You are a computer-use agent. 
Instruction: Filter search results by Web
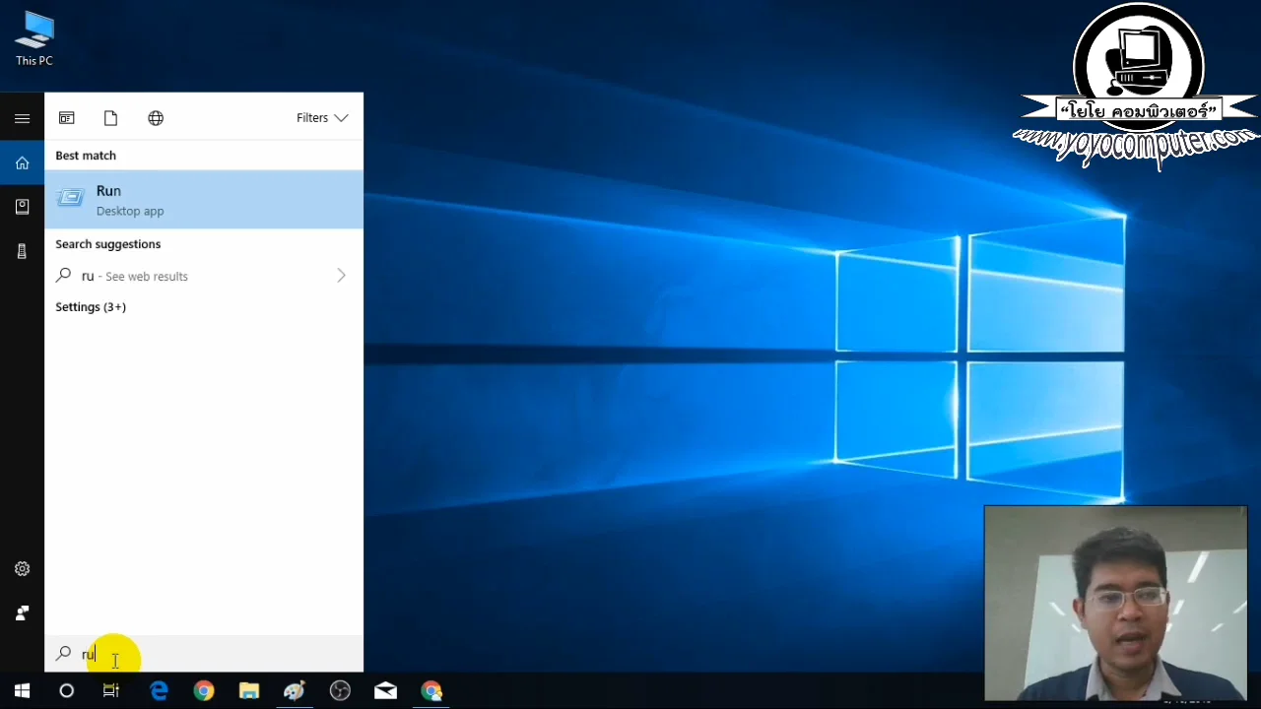click(156, 117)
